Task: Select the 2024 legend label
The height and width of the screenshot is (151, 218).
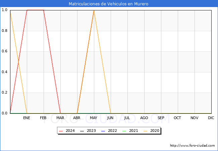Action: (x=70, y=131)
